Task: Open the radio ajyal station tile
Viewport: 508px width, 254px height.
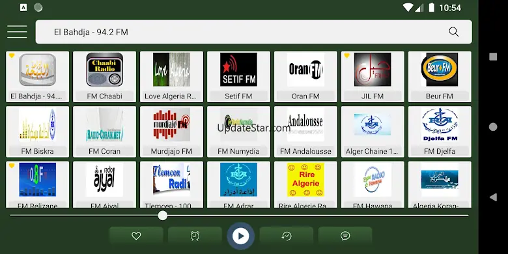Action: coord(104,184)
